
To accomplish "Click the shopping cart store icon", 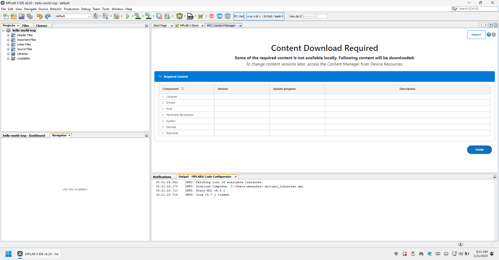I will (x=201, y=16).
